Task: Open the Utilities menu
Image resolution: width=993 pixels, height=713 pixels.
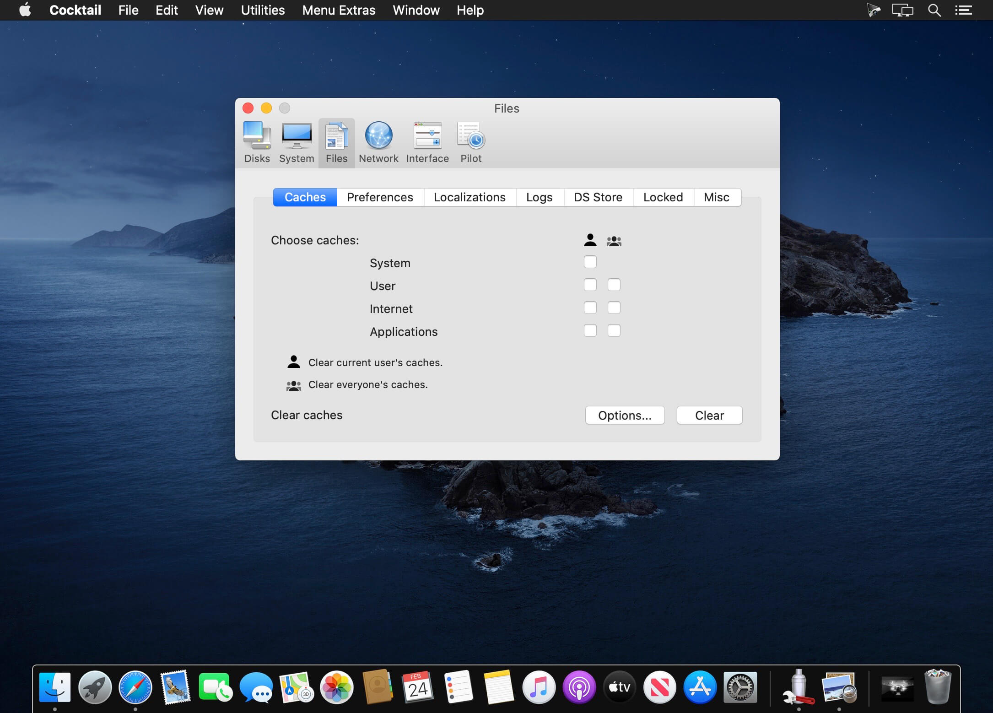Action: [x=263, y=10]
